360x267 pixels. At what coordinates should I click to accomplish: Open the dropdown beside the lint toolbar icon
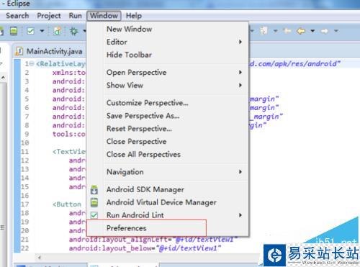(42, 31)
